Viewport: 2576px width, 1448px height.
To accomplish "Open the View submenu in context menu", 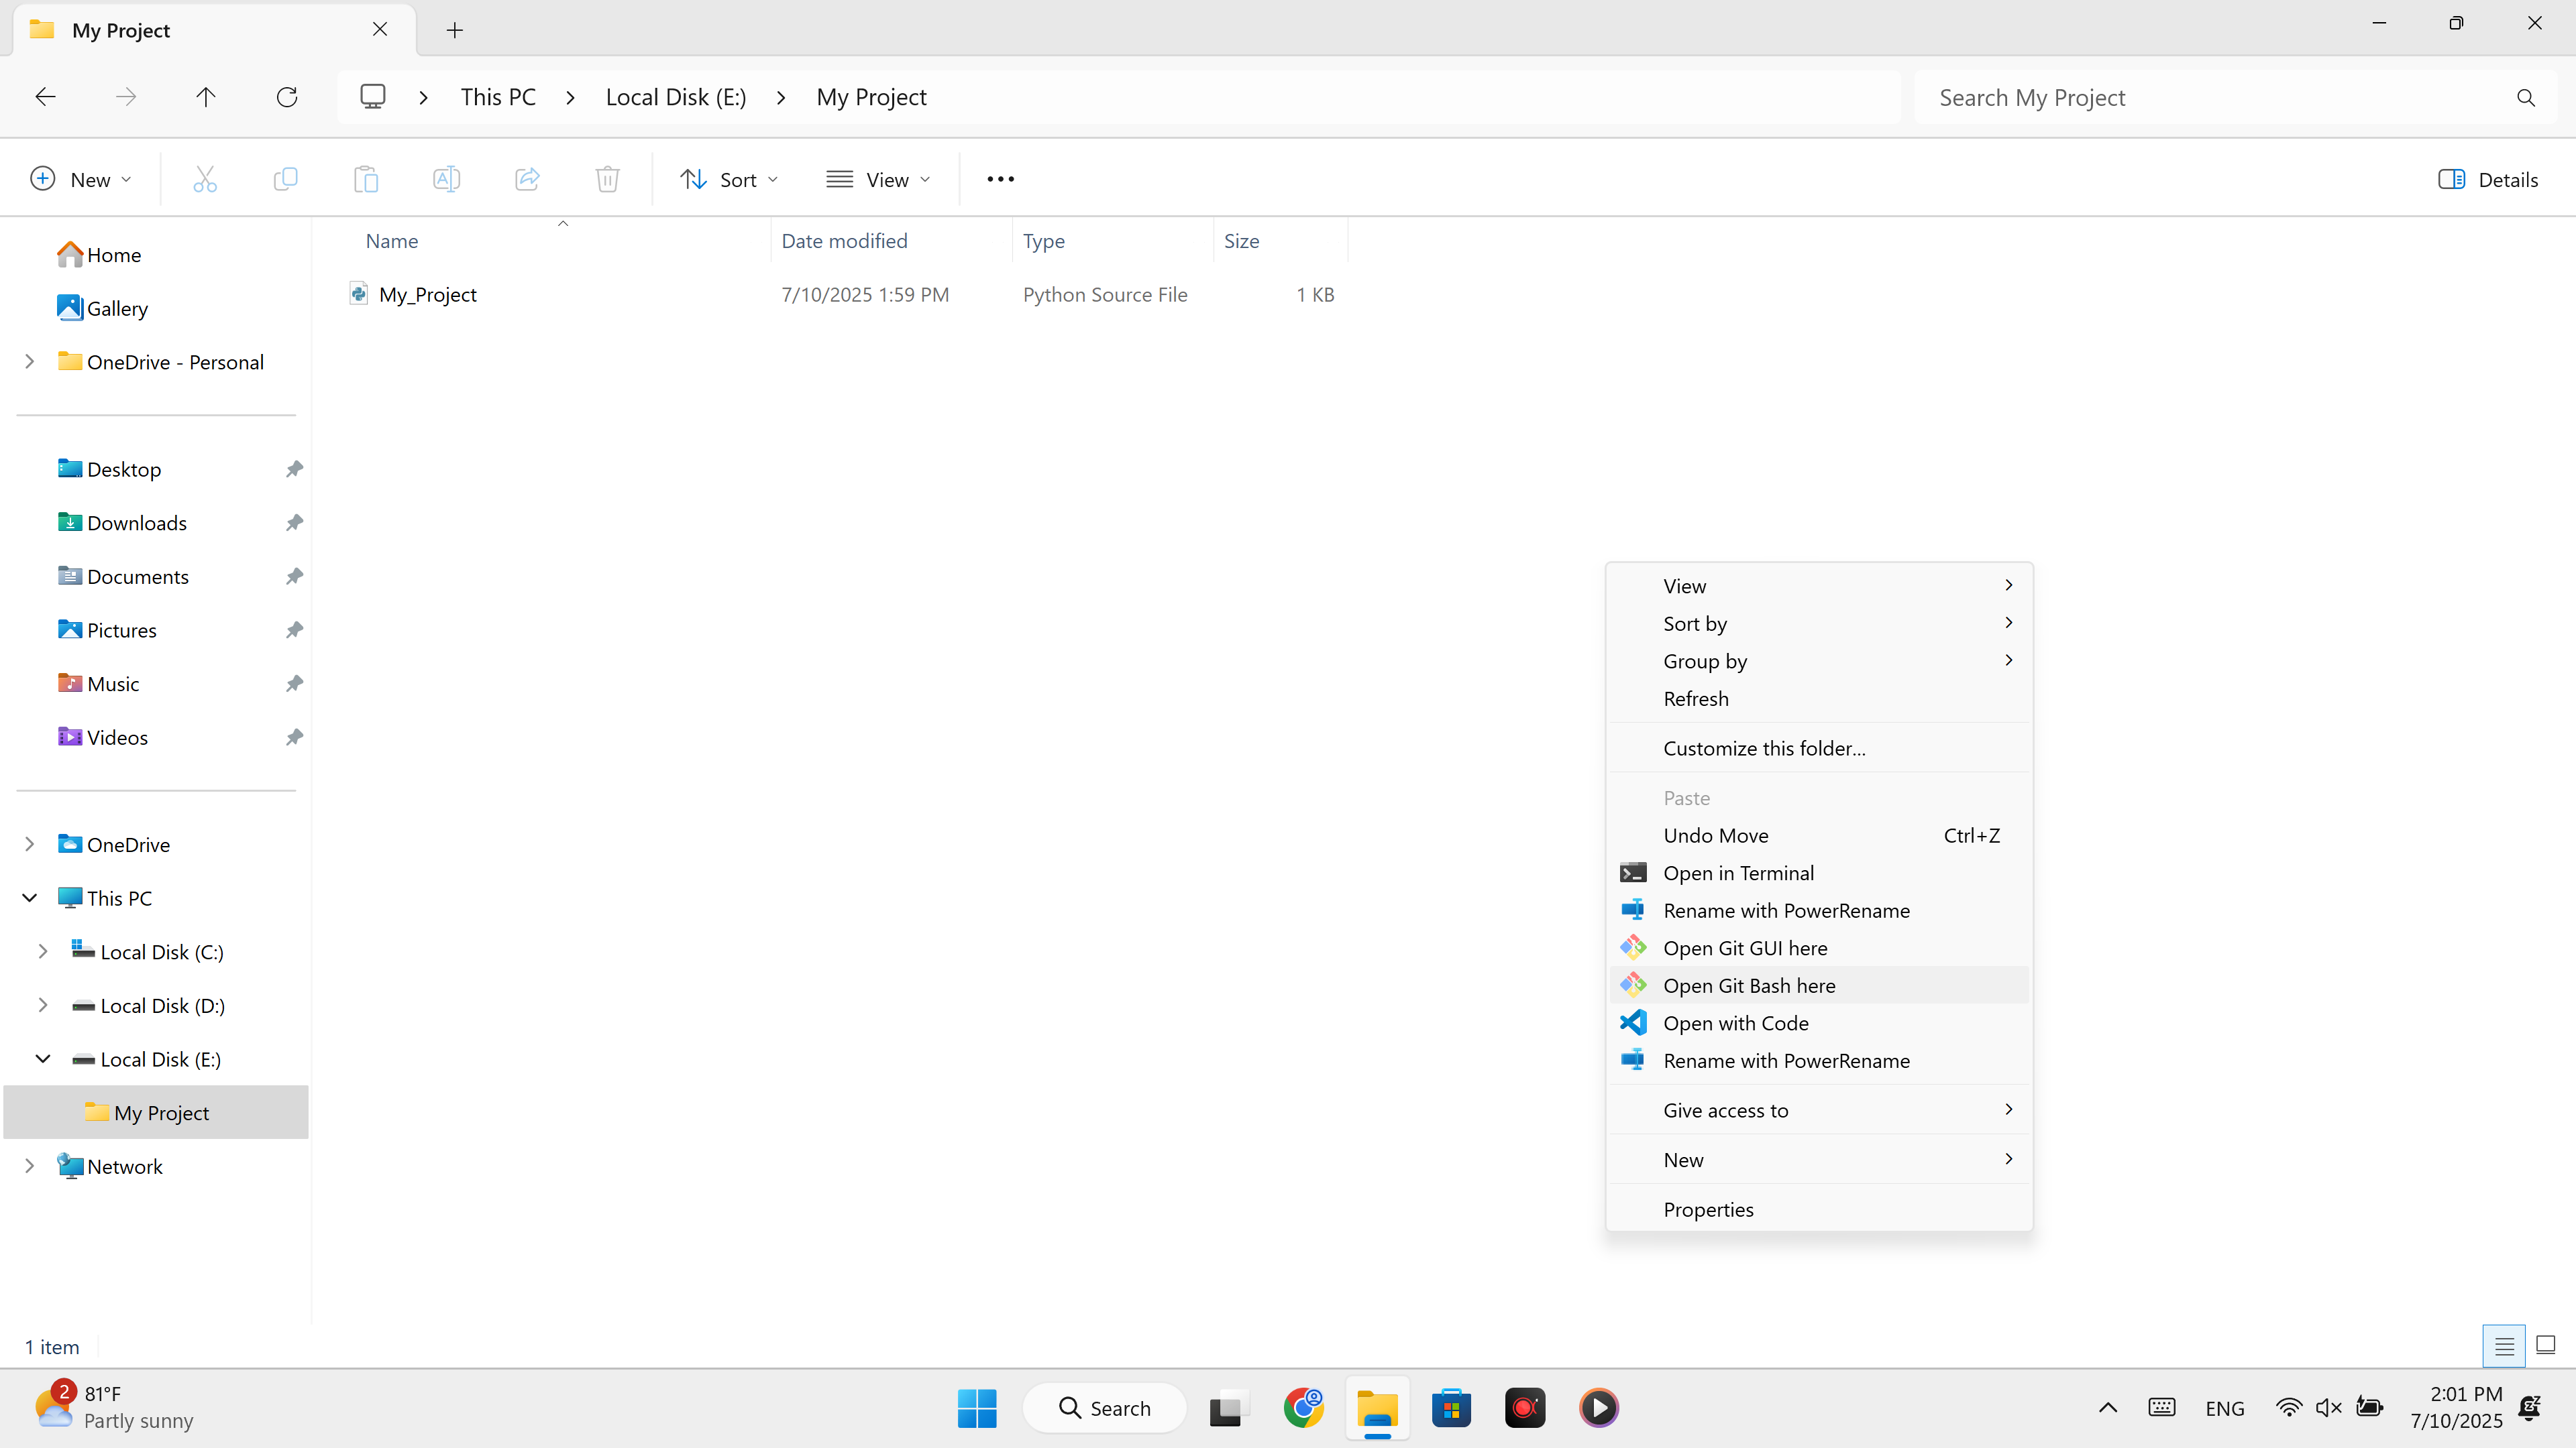I will click(x=1819, y=586).
